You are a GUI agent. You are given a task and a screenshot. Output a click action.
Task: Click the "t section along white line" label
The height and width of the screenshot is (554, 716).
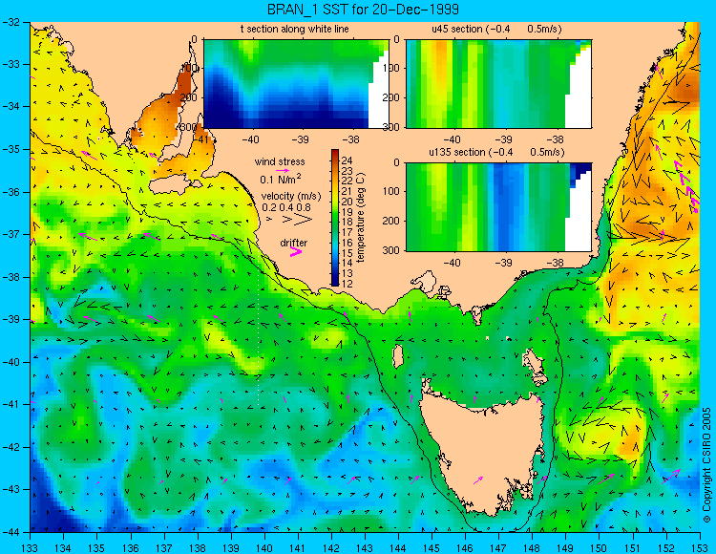click(295, 30)
